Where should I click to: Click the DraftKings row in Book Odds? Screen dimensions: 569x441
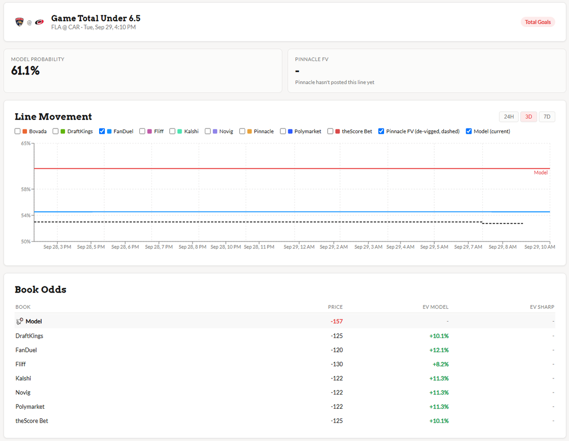click(x=284, y=336)
